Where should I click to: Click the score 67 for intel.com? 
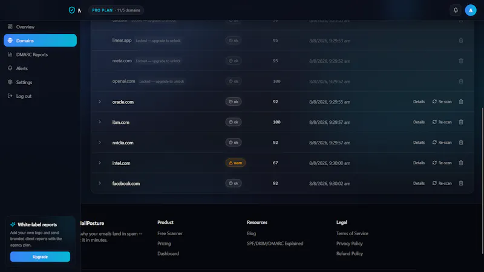point(275,163)
